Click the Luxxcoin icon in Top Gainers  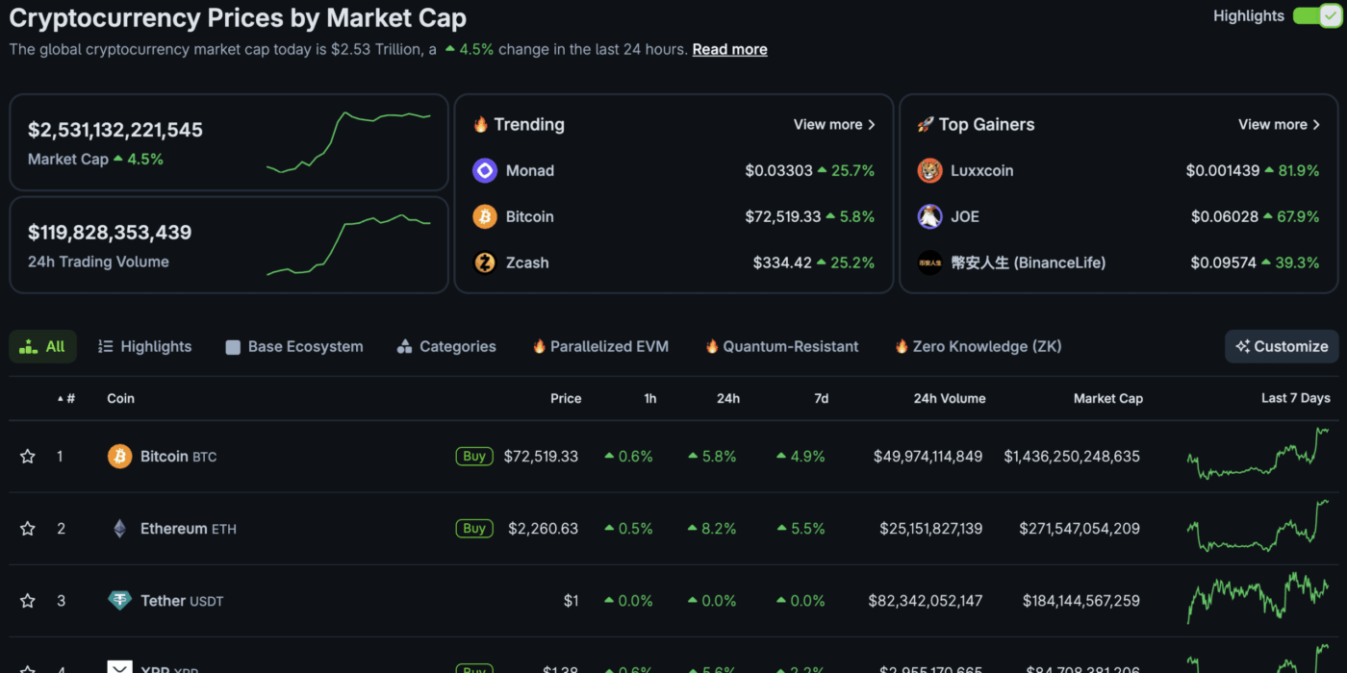click(929, 171)
